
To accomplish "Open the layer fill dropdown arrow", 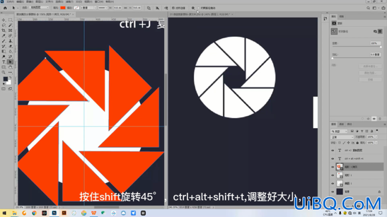I will coord(376,143).
